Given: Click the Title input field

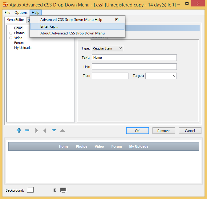Looking at the screenshot, I should point(110,76).
